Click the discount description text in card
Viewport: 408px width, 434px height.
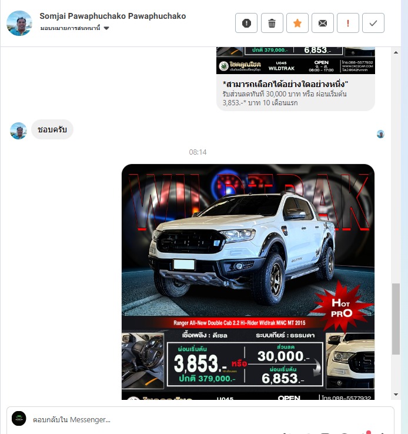pos(285,98)
